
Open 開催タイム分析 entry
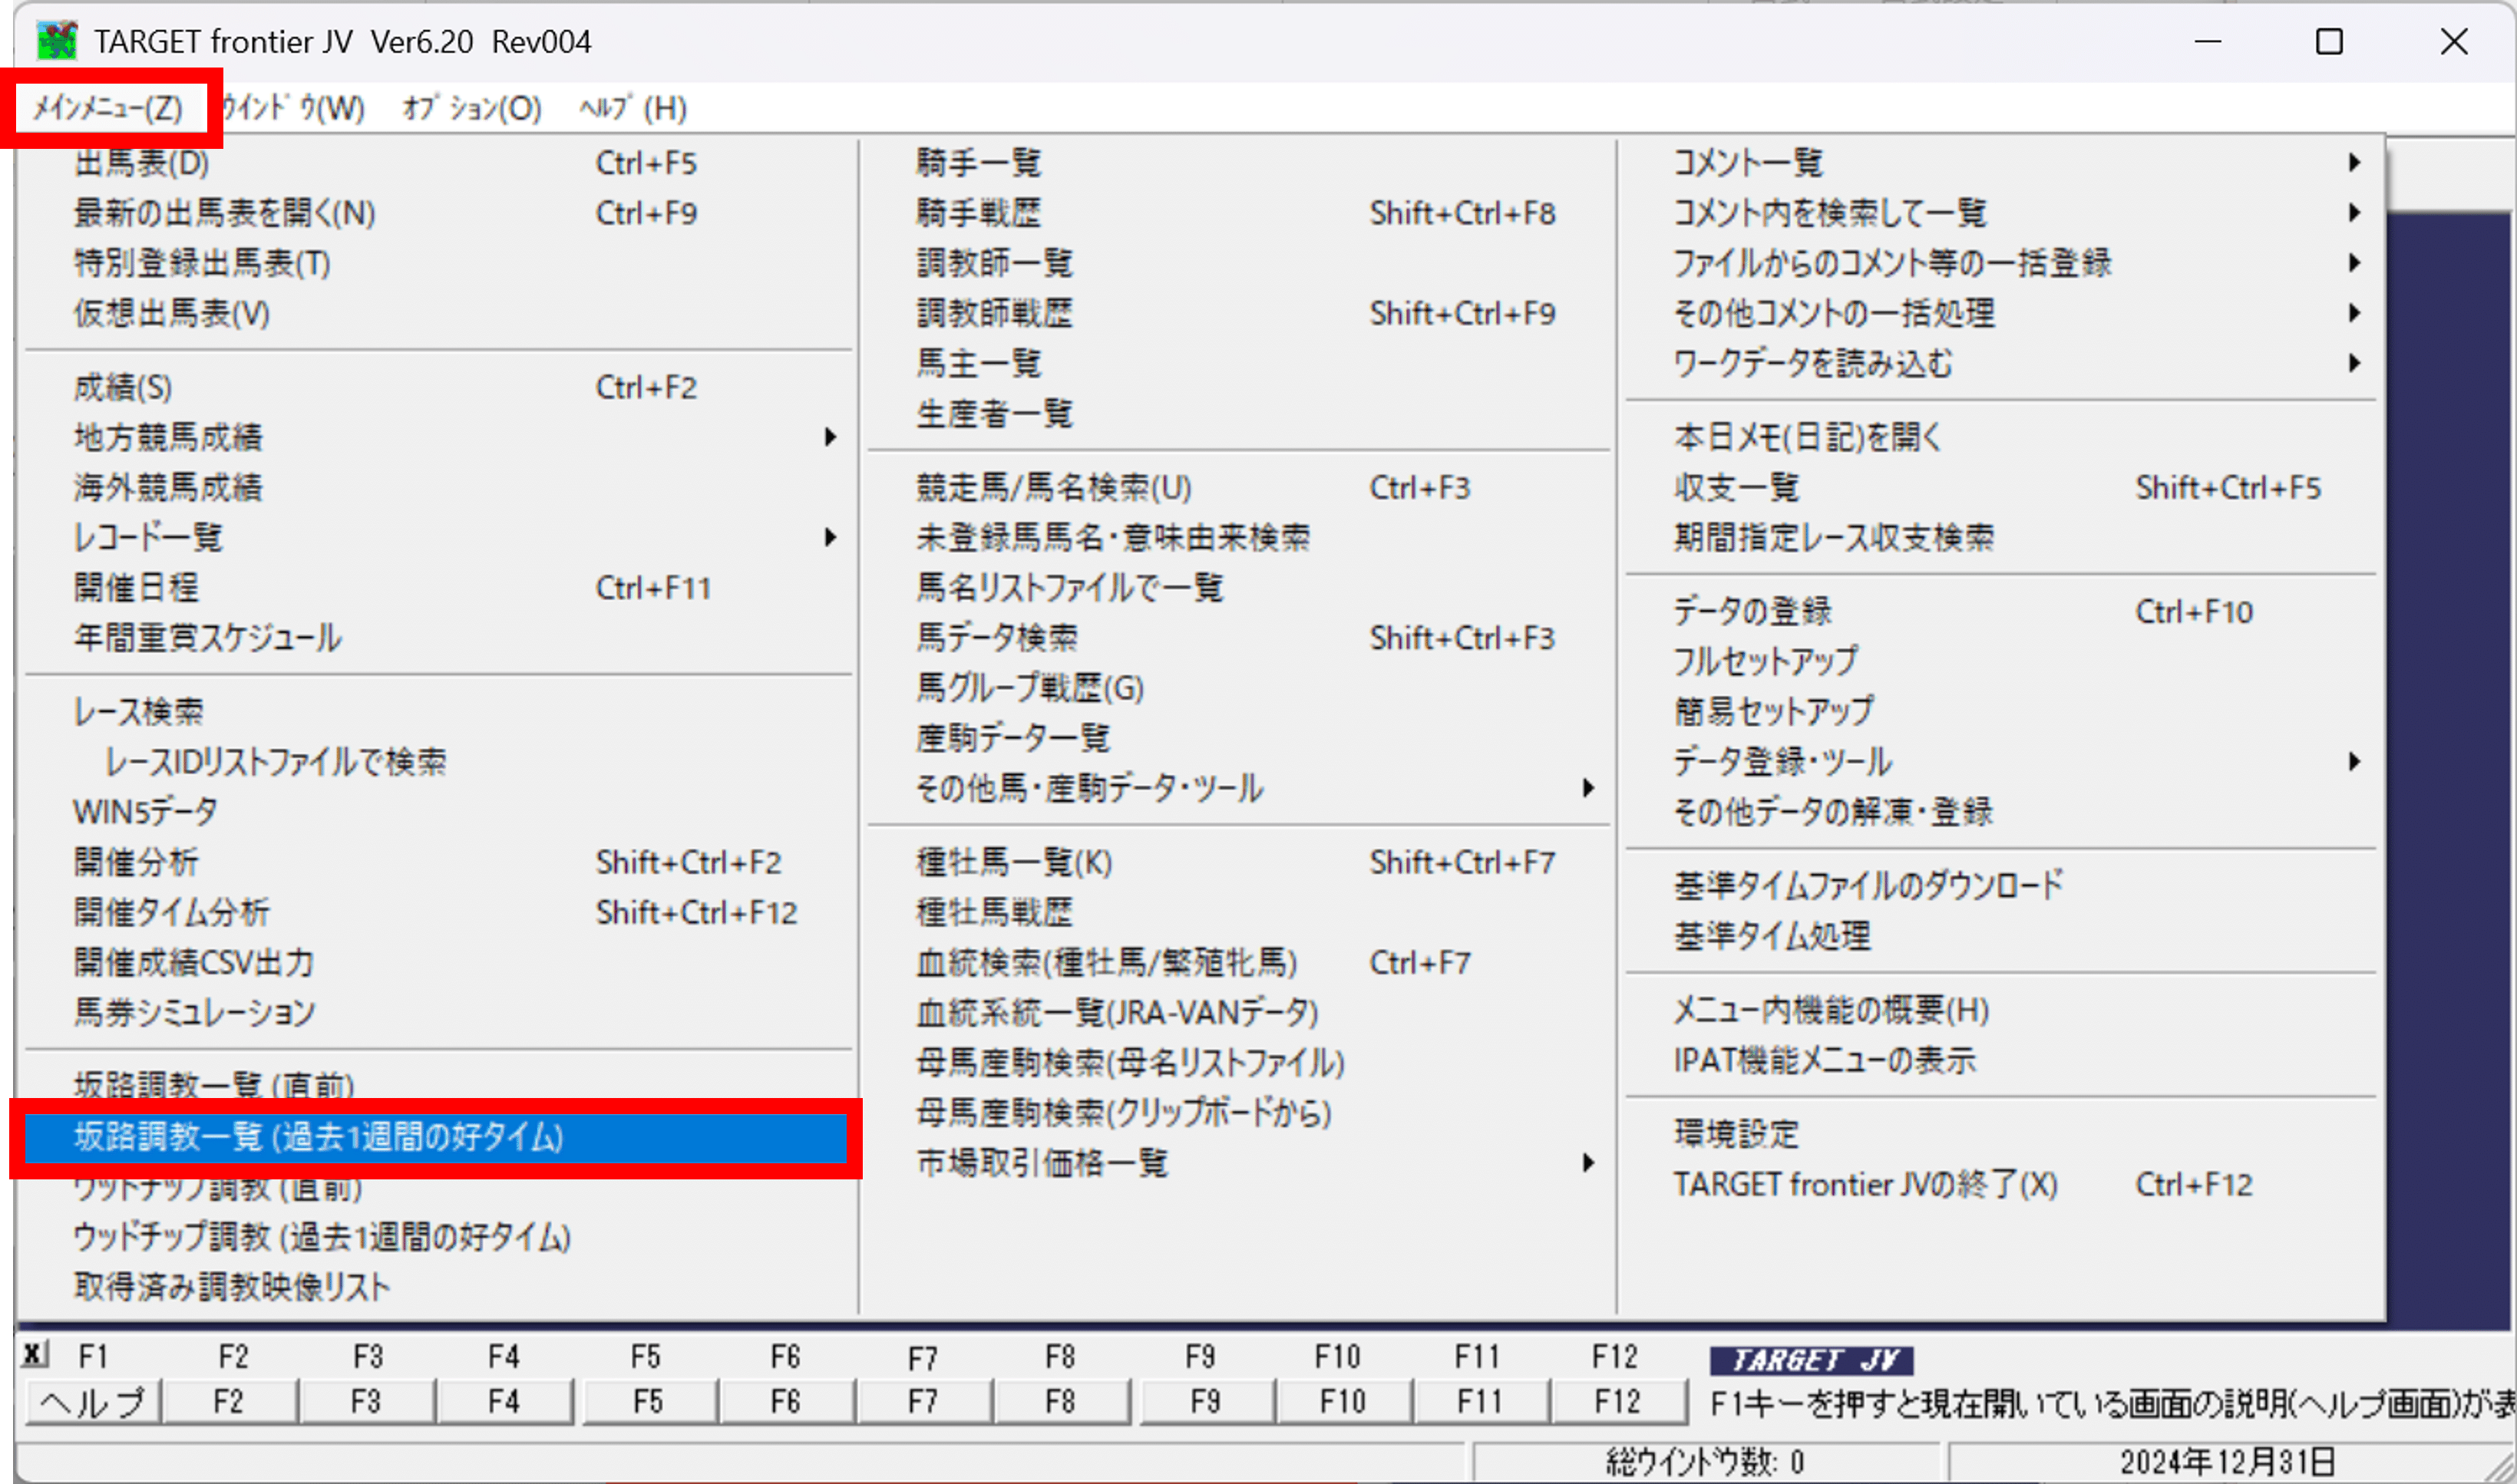[x=438, y=912]
